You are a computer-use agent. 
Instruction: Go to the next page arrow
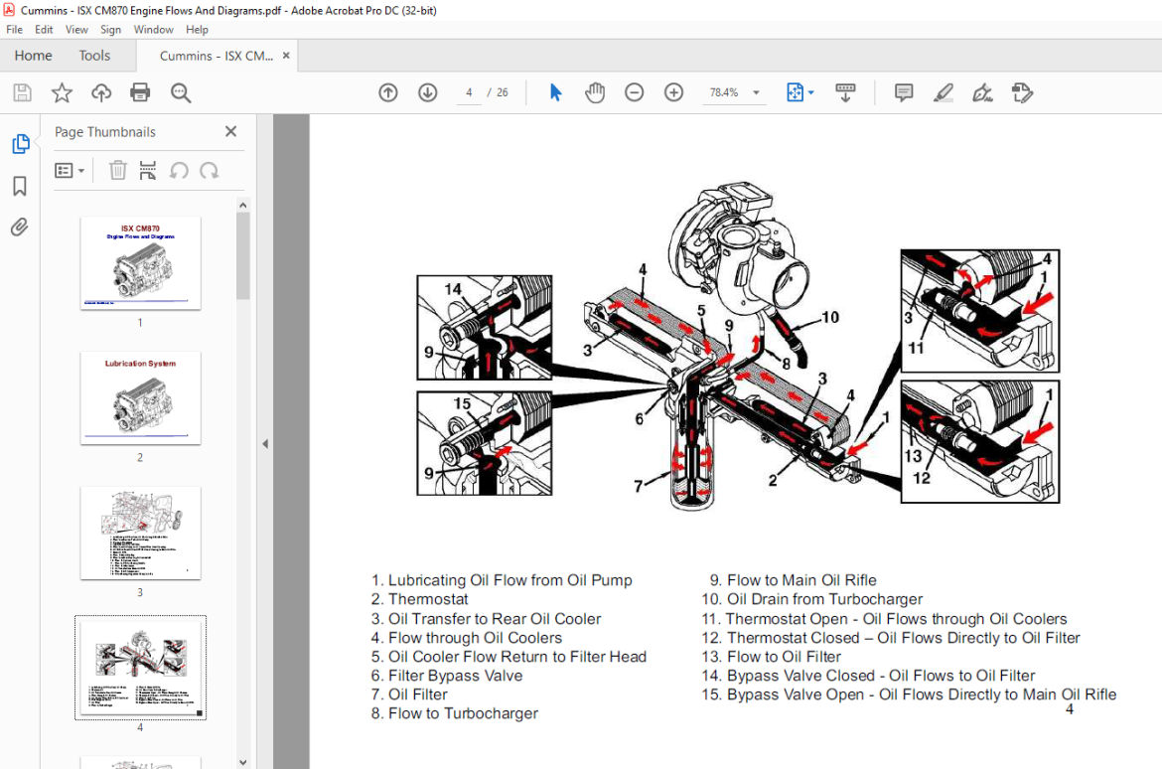428,92
